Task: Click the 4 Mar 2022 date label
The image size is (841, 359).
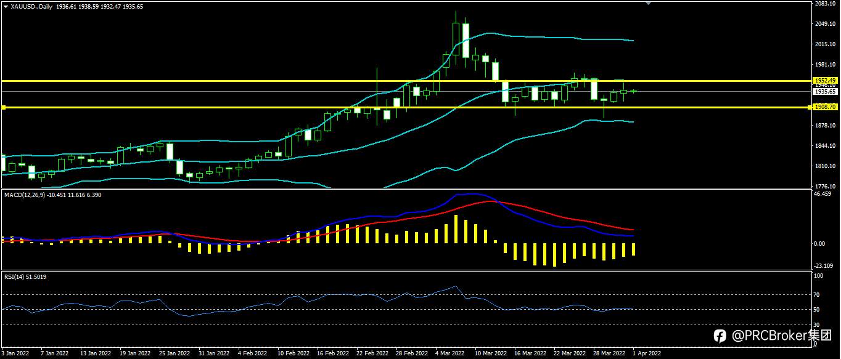Action: (x=451, y=354)
